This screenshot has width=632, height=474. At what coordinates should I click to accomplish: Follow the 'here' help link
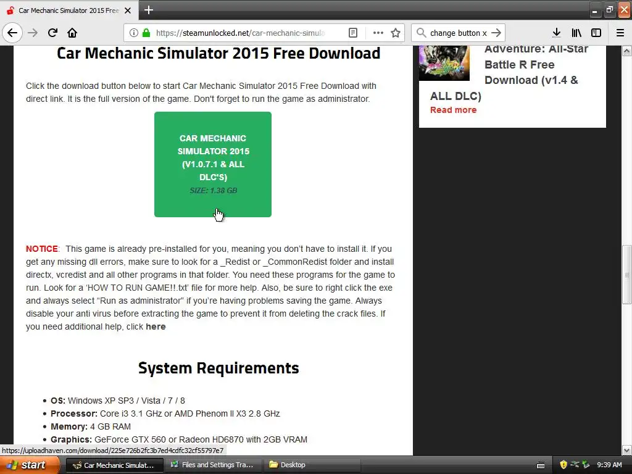click(x=156, y=326)
